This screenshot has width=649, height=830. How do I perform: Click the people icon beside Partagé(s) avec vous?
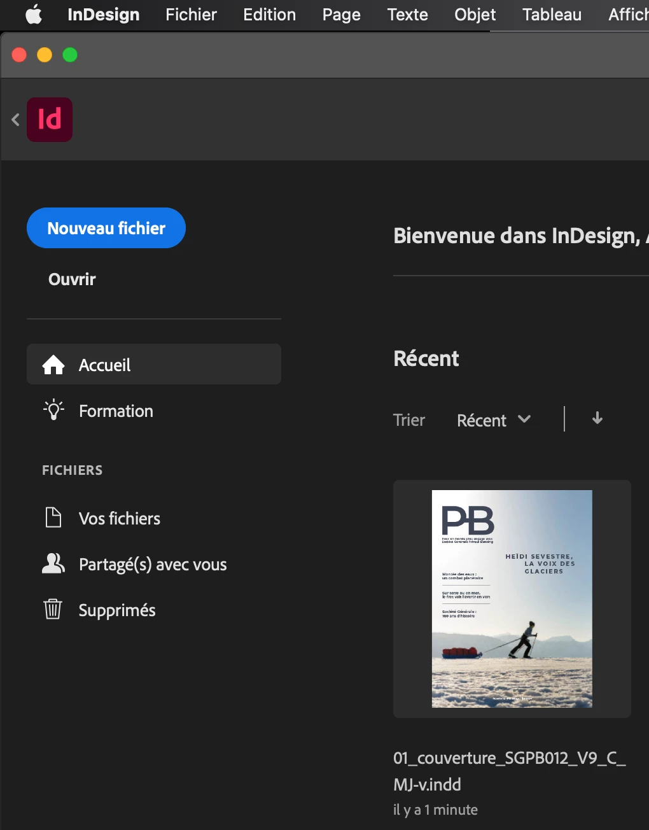coord(53,563)
